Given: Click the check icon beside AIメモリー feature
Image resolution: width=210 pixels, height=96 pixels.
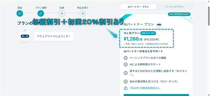Looking at the screenshot, I should pyautogui.click(x=125, y=73).
